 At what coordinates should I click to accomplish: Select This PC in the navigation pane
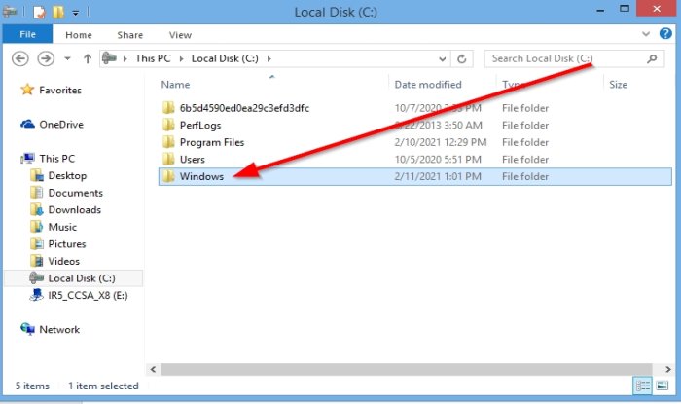click(56, 159)
